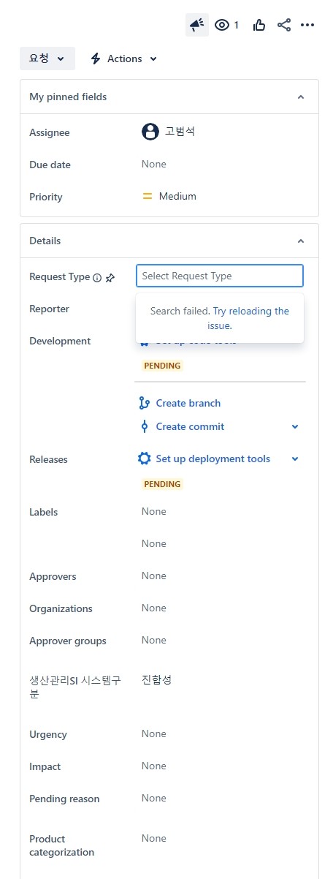This screenshot has height=879, width=333.
Task: Click the Due date None value
Action: pos(154,164)
